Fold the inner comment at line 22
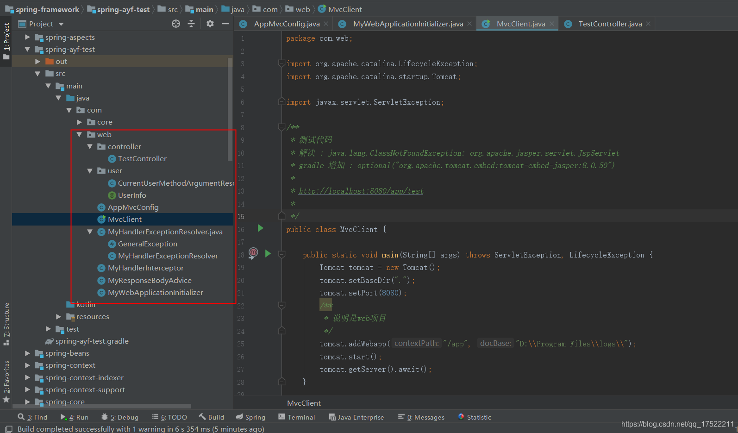 pyautogui.click(x=281, y=305)
